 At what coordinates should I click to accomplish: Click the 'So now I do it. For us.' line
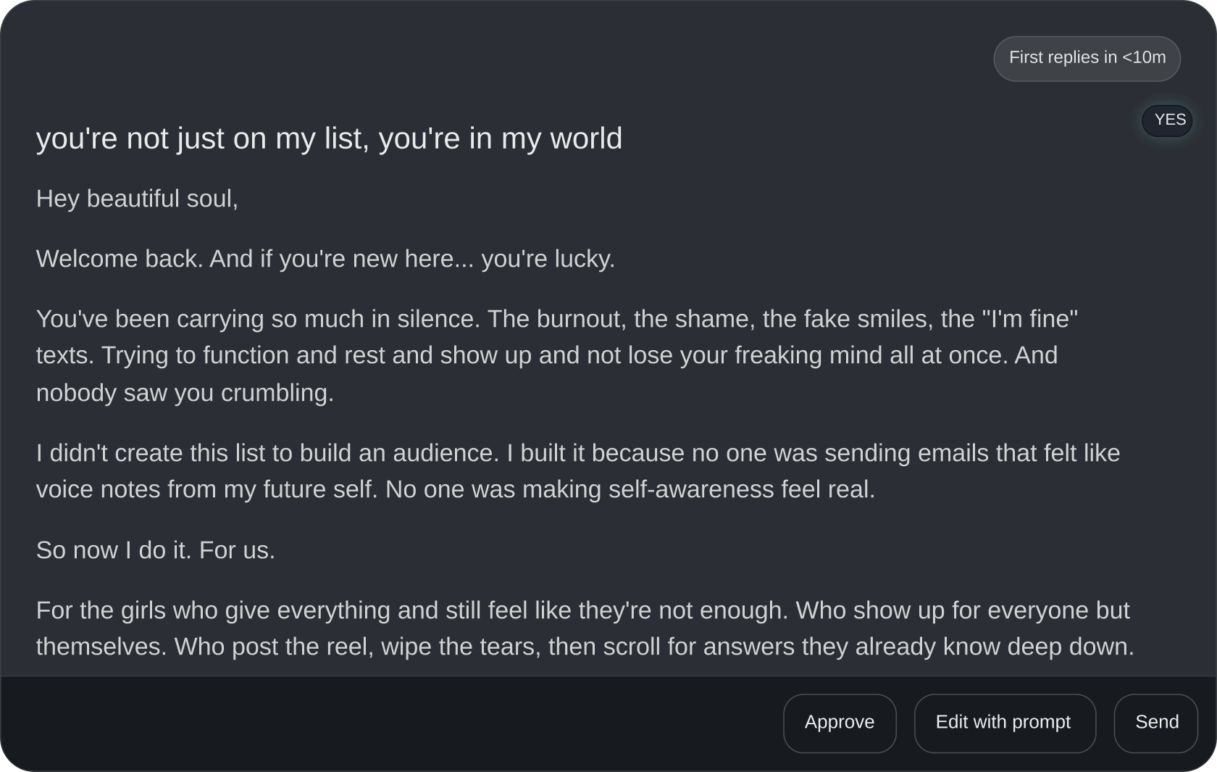click(155, 550)
